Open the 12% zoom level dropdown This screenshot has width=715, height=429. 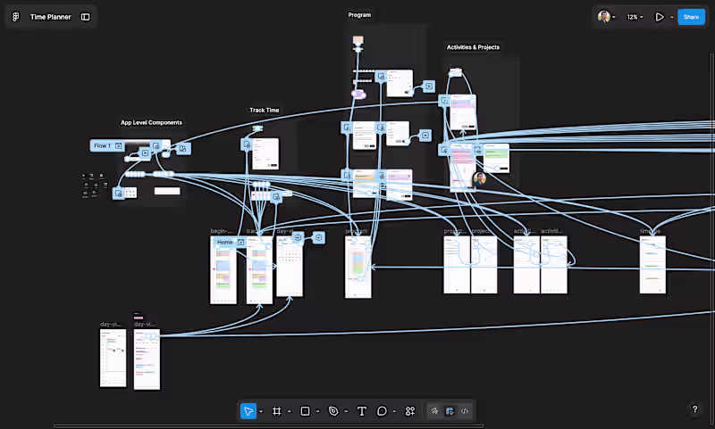635,17
